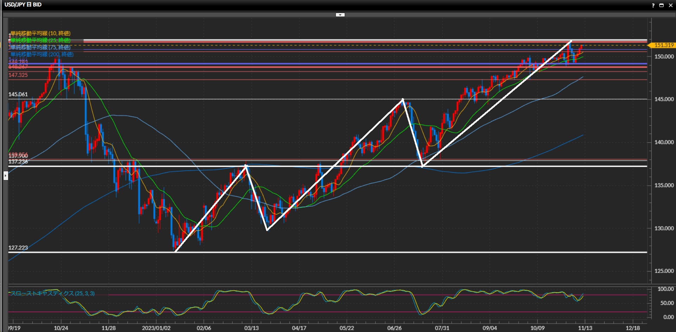This screenshot has width=676, height=332.
Task: Select the horizontal line labeled 145.061
Action: tap(18, 94)
